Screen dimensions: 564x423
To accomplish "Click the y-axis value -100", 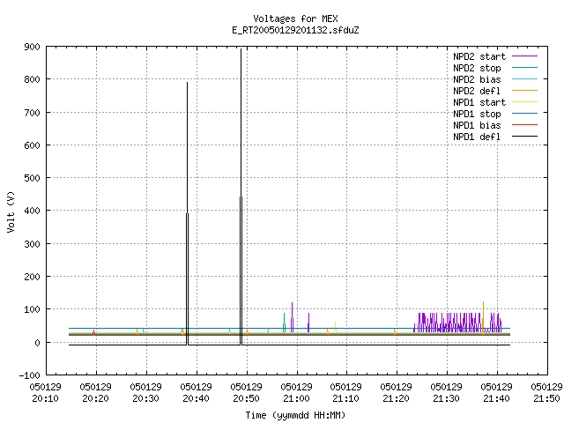I will pos(29,375).
